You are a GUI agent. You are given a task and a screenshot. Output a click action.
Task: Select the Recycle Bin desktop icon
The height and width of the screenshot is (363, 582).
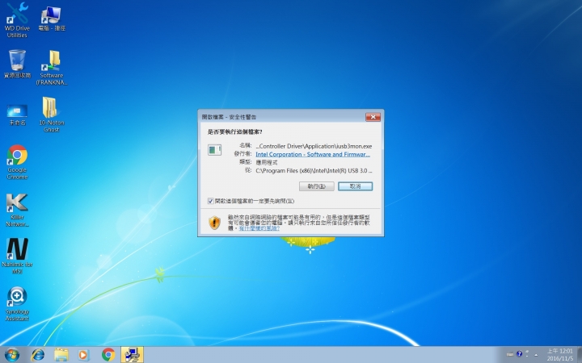(x=17, y=64)
